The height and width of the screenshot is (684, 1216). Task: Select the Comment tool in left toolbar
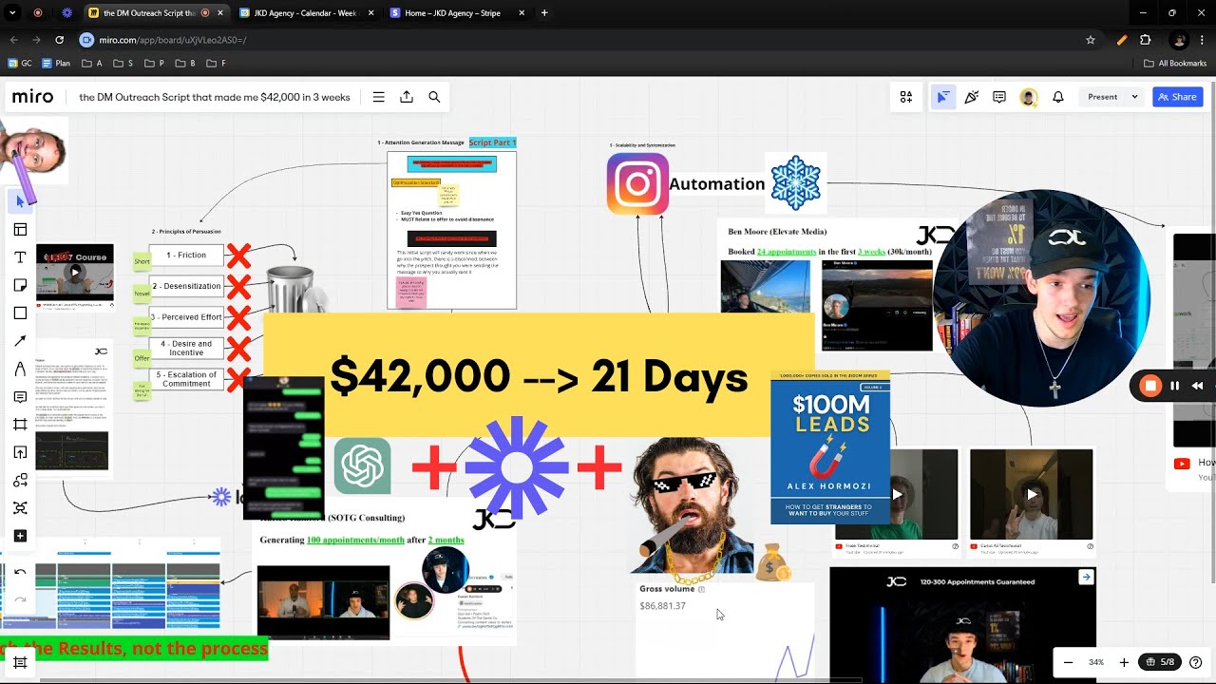(x=20, y=396)
